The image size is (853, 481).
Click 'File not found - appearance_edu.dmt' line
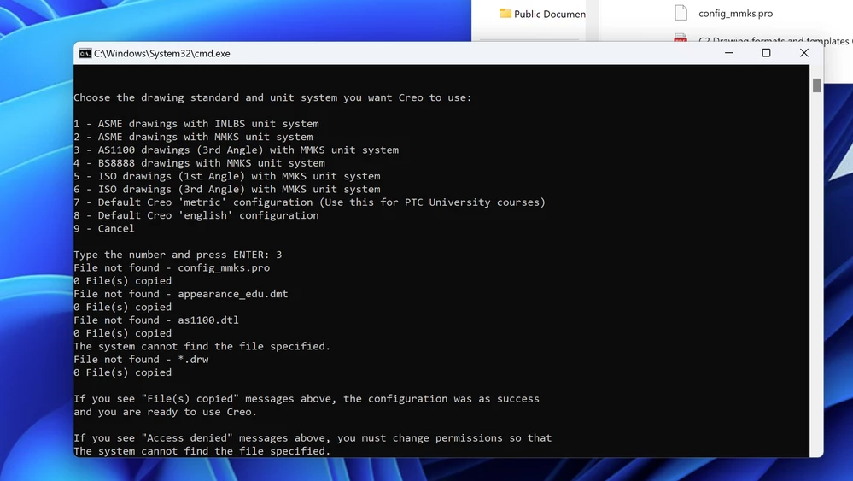tap(181, 293)
